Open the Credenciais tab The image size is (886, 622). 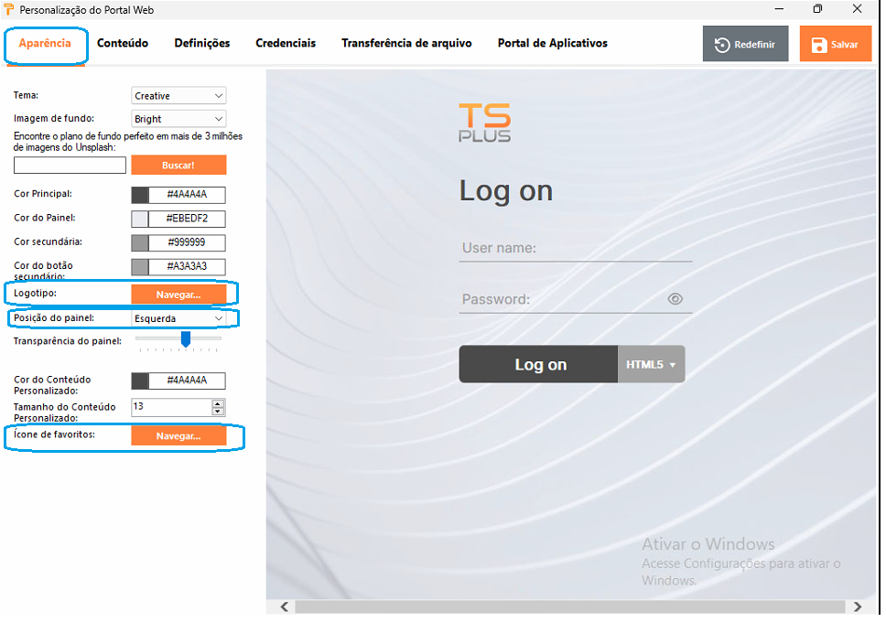pyautogui.click(x=286, y=43)
